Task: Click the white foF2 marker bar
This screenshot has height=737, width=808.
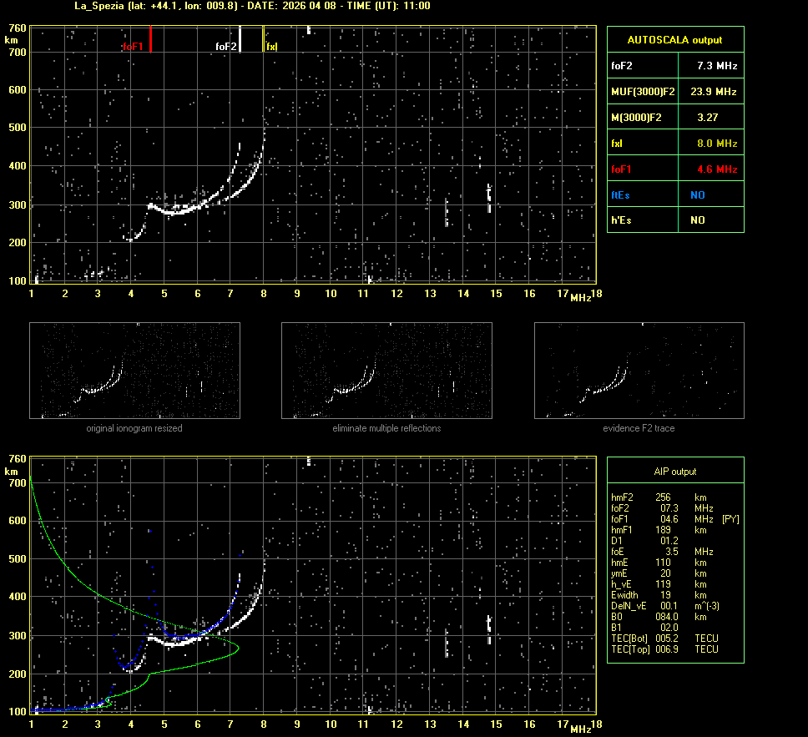Action: click(x=240, y=39)
